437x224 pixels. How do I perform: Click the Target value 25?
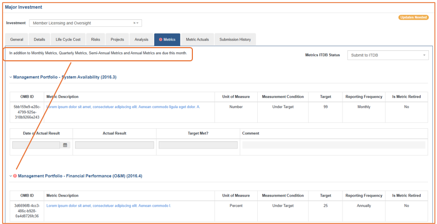click(x=325, y=206)
